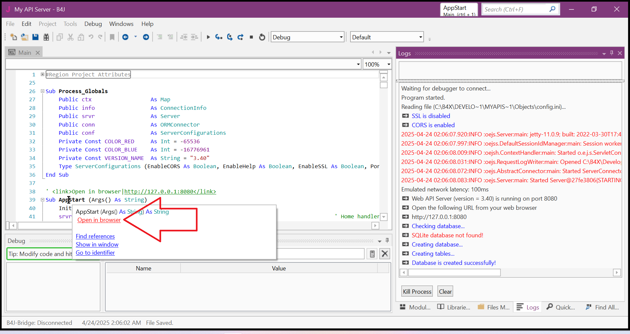Click the X button beside the calculator
Viewport: 630px width, 334px height.
coord(385,254)
